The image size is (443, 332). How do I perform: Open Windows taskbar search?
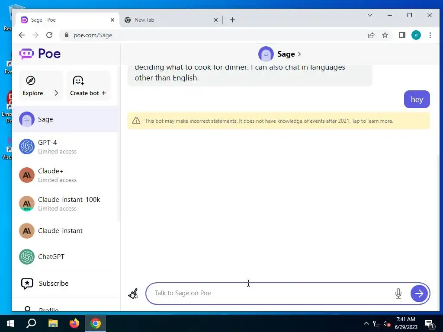tap(31, 323)
